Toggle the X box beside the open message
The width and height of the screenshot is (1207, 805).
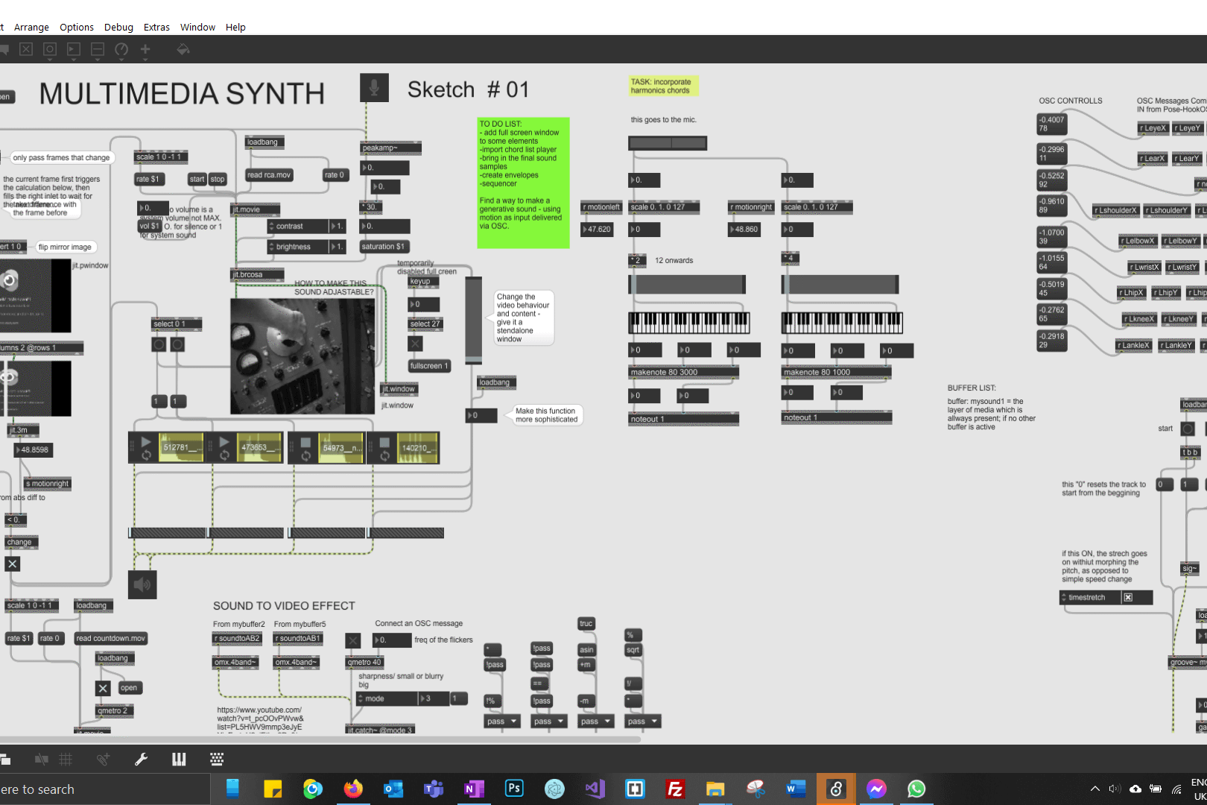103,688
